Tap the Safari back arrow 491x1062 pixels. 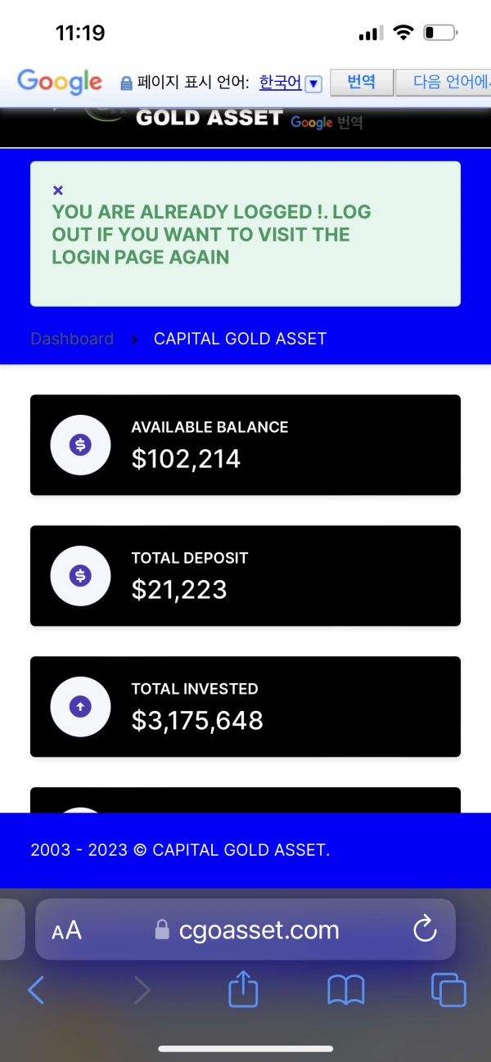[36, 991]
